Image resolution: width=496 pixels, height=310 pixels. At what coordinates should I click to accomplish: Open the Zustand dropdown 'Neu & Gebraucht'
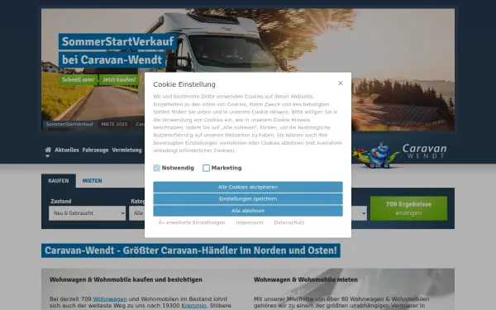tap(87, 213)
